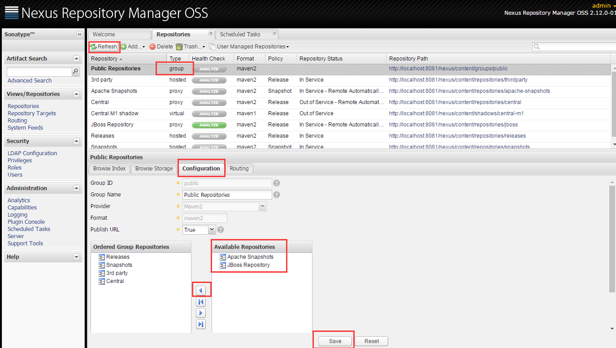The width and height of the screenshot is (616, 348).
Task: Switch to the Scheduled Tasks tab
Action: pos(247,35)
